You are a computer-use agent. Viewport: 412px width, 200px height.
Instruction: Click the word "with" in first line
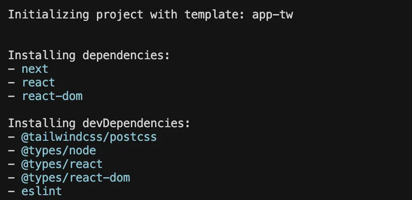click(164, 15)
